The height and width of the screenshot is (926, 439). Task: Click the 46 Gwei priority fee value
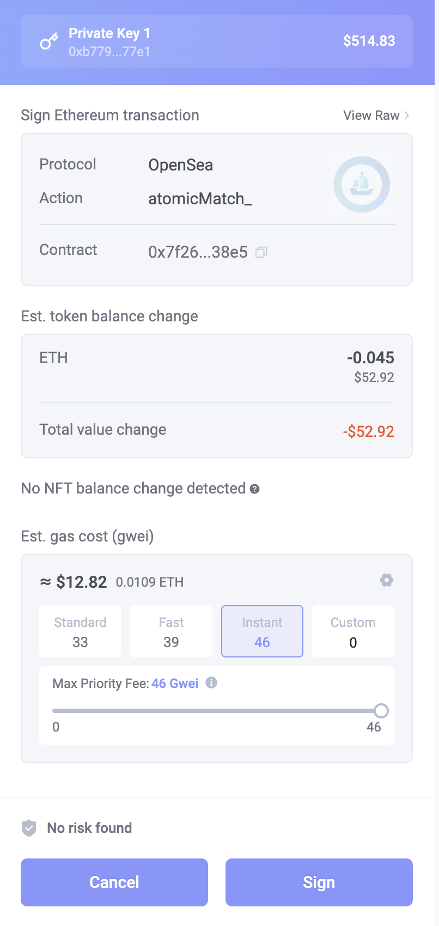coord(175,683)
